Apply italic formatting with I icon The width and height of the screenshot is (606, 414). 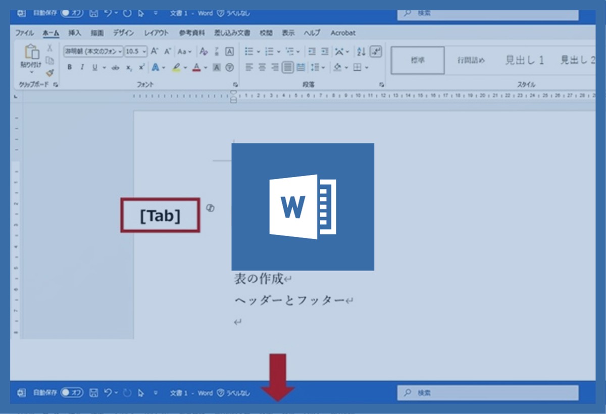pyautogui.click(x=82, y=68)
